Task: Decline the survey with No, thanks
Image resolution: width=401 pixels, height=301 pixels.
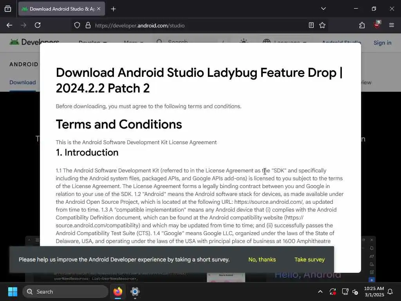Action: click(262, 259)
